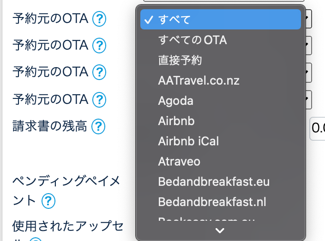325x241 pixels.
Task: Click help icon beside first 予約元のOTA label
Action: (x=99, y=19)
